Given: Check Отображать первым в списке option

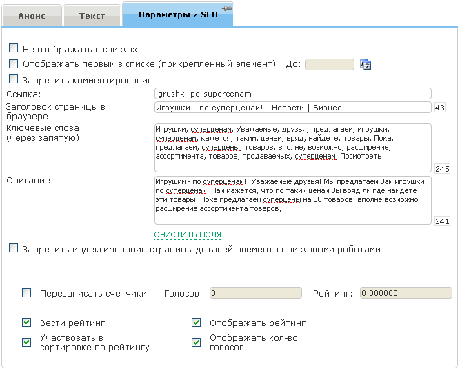Looking at the screenshot, I should pos(14,64).
